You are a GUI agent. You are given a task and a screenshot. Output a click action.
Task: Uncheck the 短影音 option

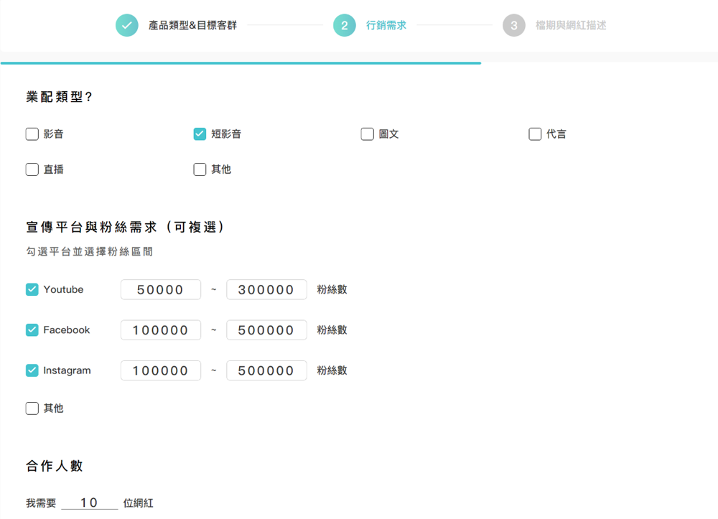click(199, 134)
